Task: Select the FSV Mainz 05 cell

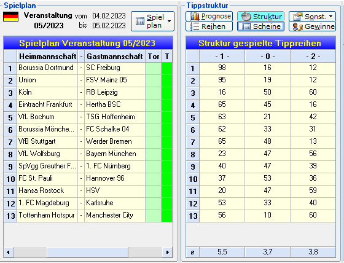Action: 115,80
